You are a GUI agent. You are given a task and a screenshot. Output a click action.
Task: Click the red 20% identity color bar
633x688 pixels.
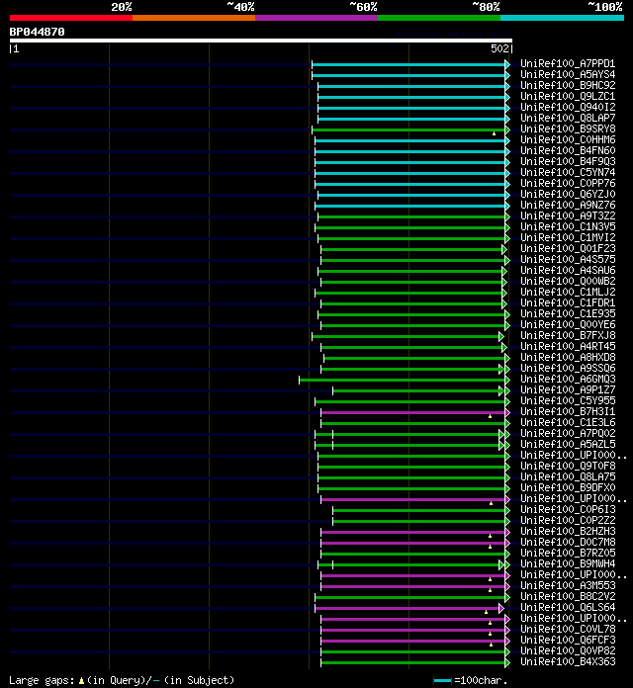[71, 18]
